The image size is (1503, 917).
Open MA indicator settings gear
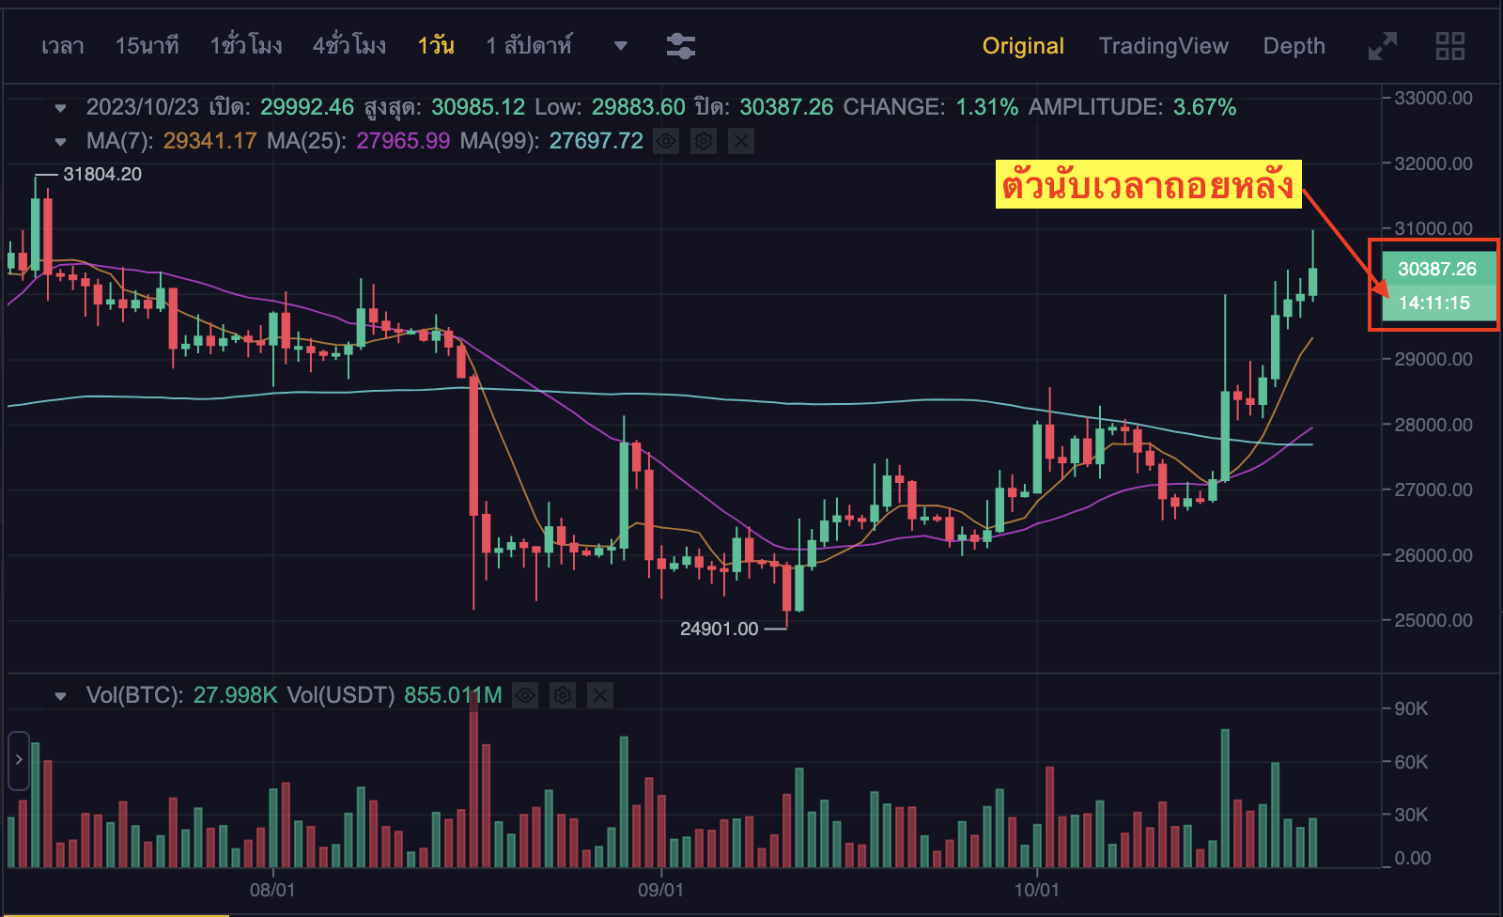click(x=704, y=142)
